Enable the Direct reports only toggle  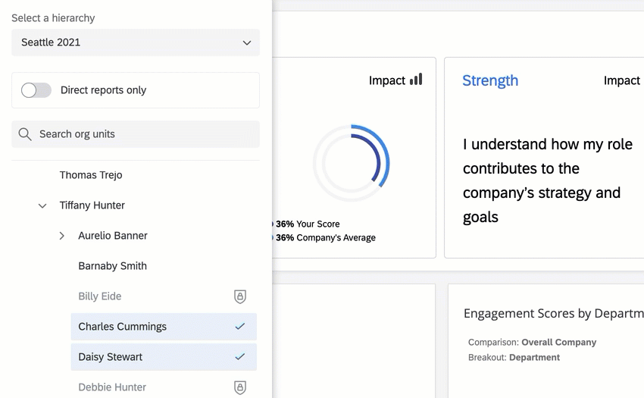[36, 90]
